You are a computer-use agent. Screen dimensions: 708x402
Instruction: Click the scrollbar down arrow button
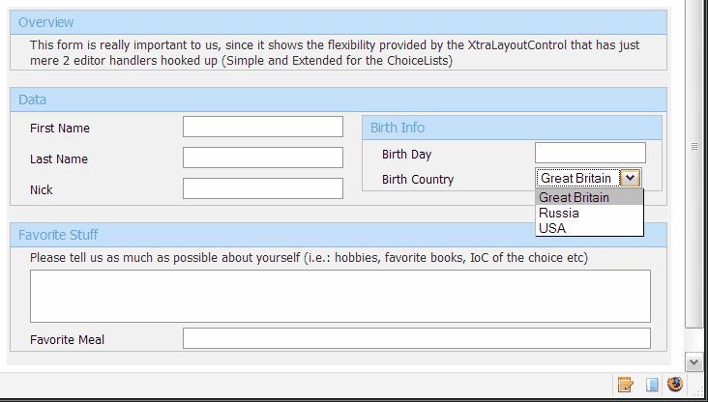coord(694,361)
